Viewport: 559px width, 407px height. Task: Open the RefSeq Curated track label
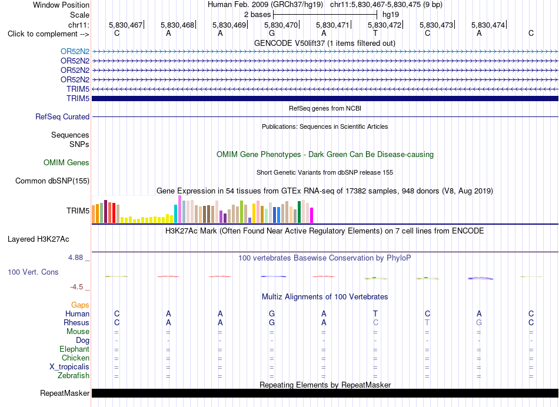(x=62, y=116)
